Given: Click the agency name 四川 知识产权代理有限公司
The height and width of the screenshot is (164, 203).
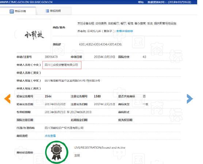Looking at the screenshot, I should (x=64, y=128).
